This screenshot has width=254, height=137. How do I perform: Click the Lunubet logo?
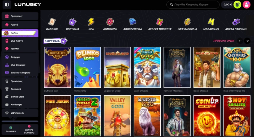(x=28, y=4)
